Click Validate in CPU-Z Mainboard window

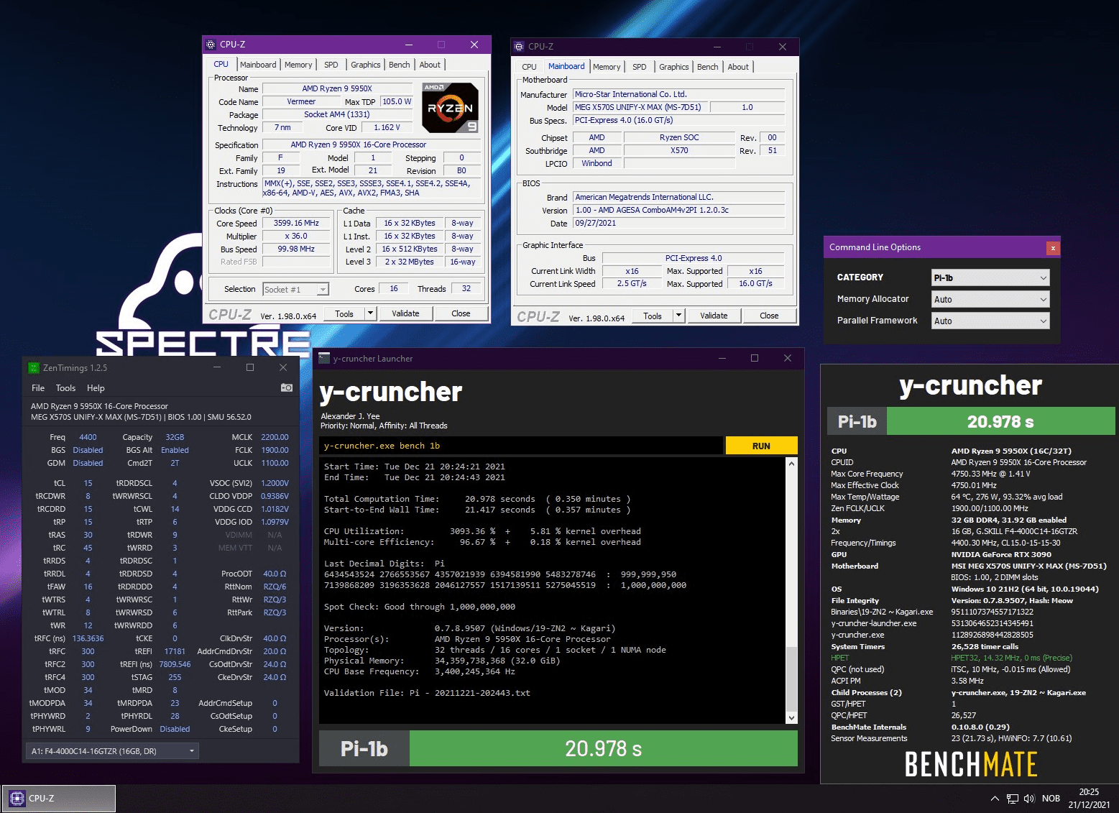(x=714, y=316)
